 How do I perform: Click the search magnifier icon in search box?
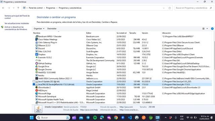click(211, 8)
